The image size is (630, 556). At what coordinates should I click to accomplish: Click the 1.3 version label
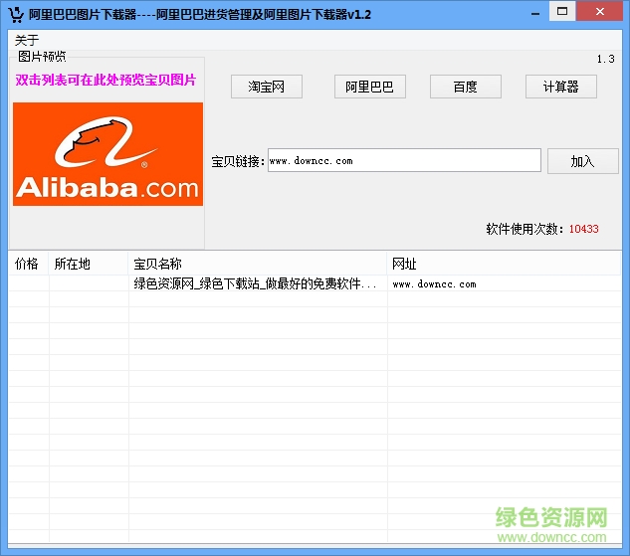(605, 59)
